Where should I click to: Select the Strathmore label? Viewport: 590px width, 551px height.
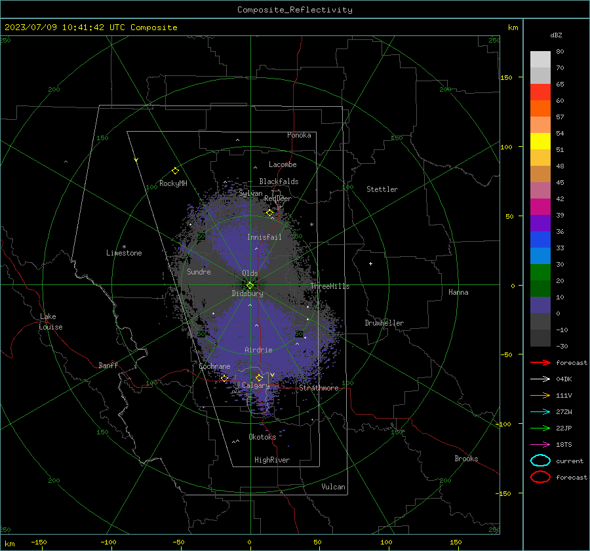(x=319, y=388)
